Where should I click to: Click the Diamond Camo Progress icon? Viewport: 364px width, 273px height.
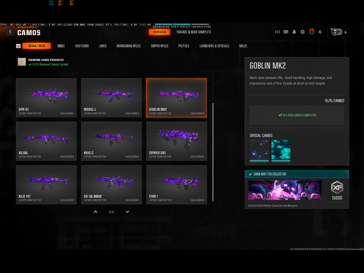22,62
